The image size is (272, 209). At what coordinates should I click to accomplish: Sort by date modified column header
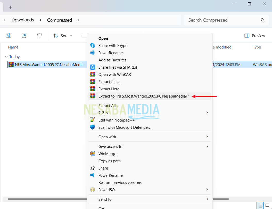222,47
